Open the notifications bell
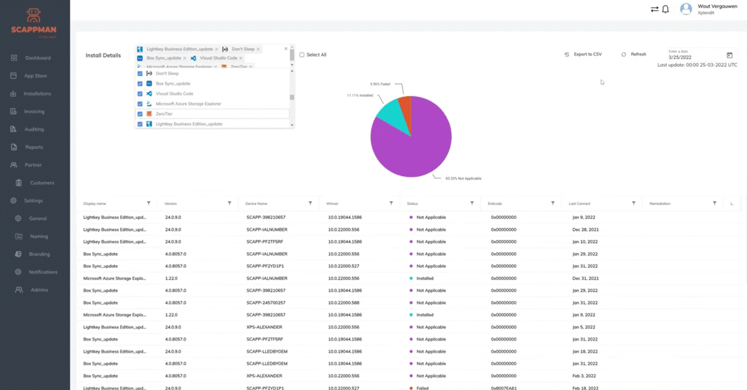747x390 pixels. (x=666, y=9)
